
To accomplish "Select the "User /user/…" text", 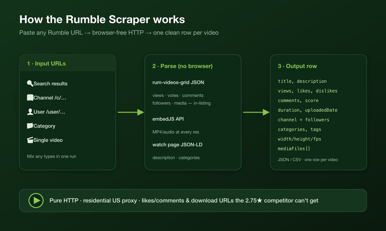I will (x=50, y=112).
